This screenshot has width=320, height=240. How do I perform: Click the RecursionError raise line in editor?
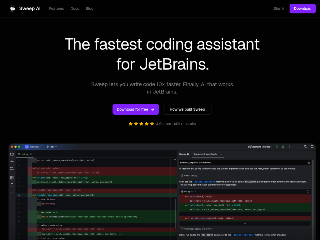point(89,217)
